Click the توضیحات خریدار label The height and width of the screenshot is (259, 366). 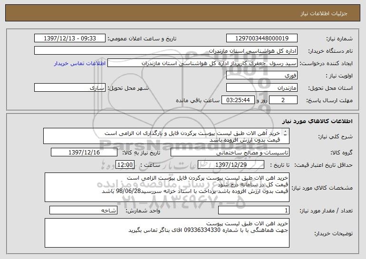click(x=334, y=233)
